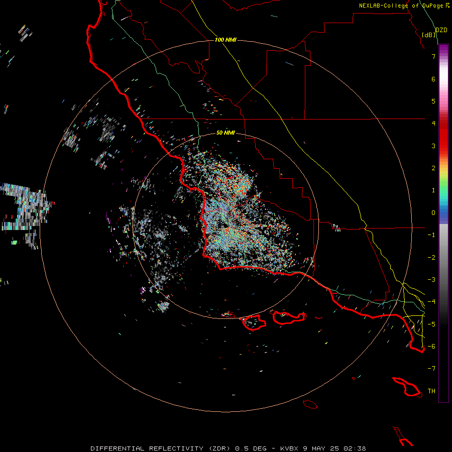Click the -7 value on color scale
The width and height of the screenshot is (452, 452).
431,369
